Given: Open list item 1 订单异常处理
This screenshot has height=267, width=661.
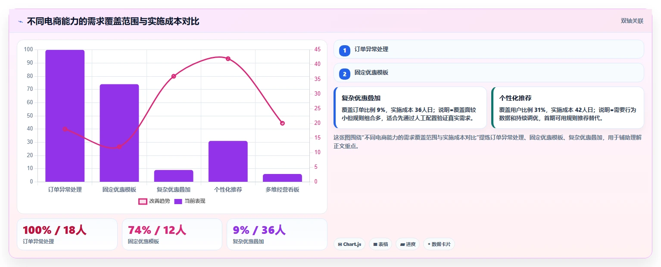Looking at the screenshot, I should pyautogui.click(x=489, y=49).
